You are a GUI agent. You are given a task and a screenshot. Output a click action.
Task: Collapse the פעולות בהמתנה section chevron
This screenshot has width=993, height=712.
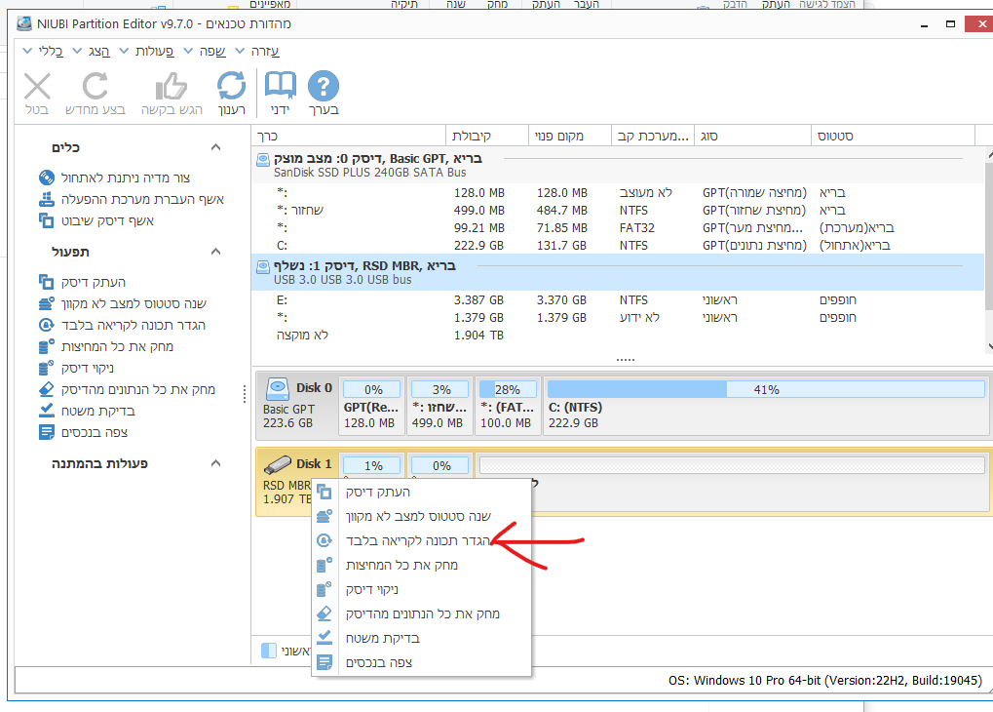point(216,464)
